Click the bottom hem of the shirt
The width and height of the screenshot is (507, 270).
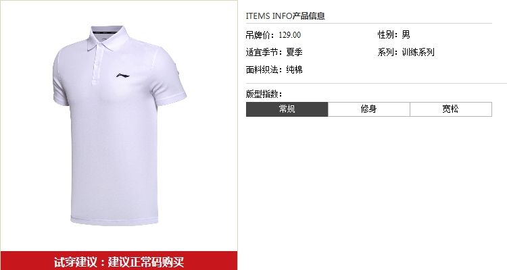point(114,221)
